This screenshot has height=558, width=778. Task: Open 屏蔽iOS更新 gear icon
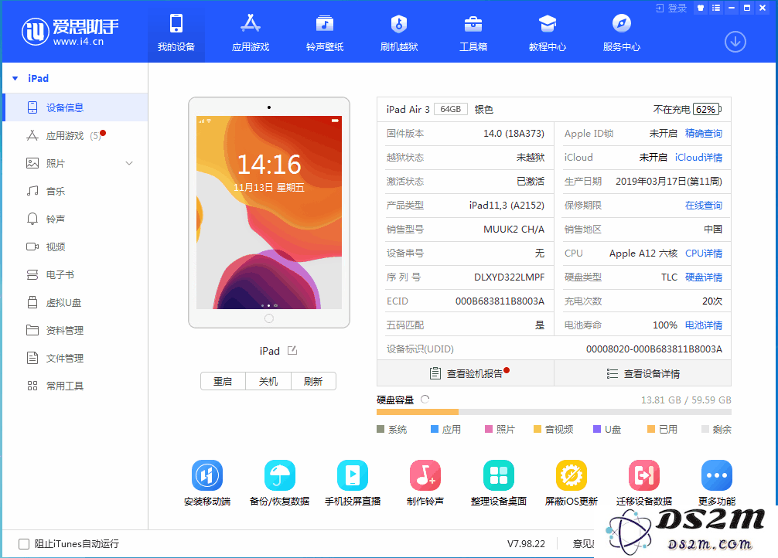571,475
